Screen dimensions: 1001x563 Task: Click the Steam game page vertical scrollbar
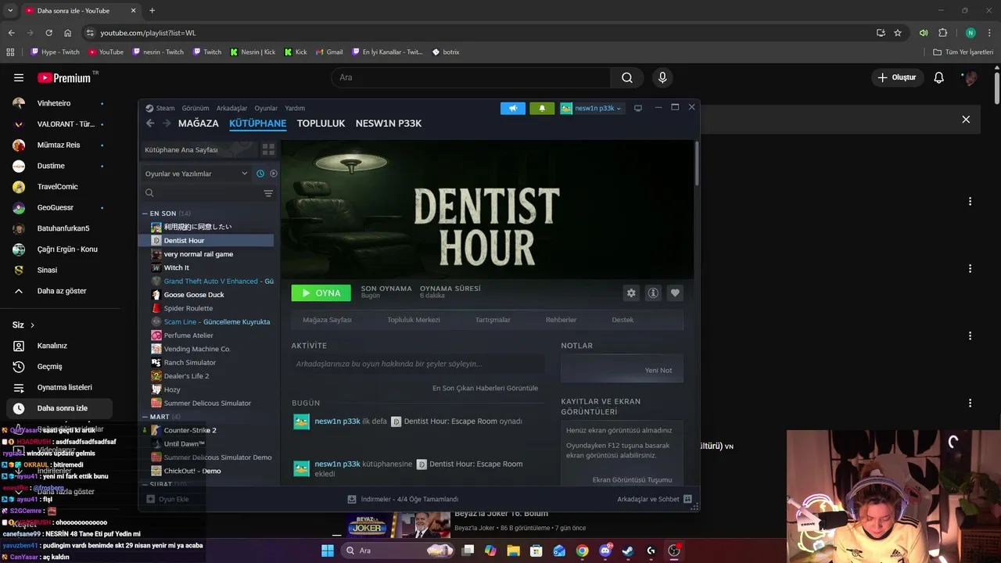tap(696, 164)
